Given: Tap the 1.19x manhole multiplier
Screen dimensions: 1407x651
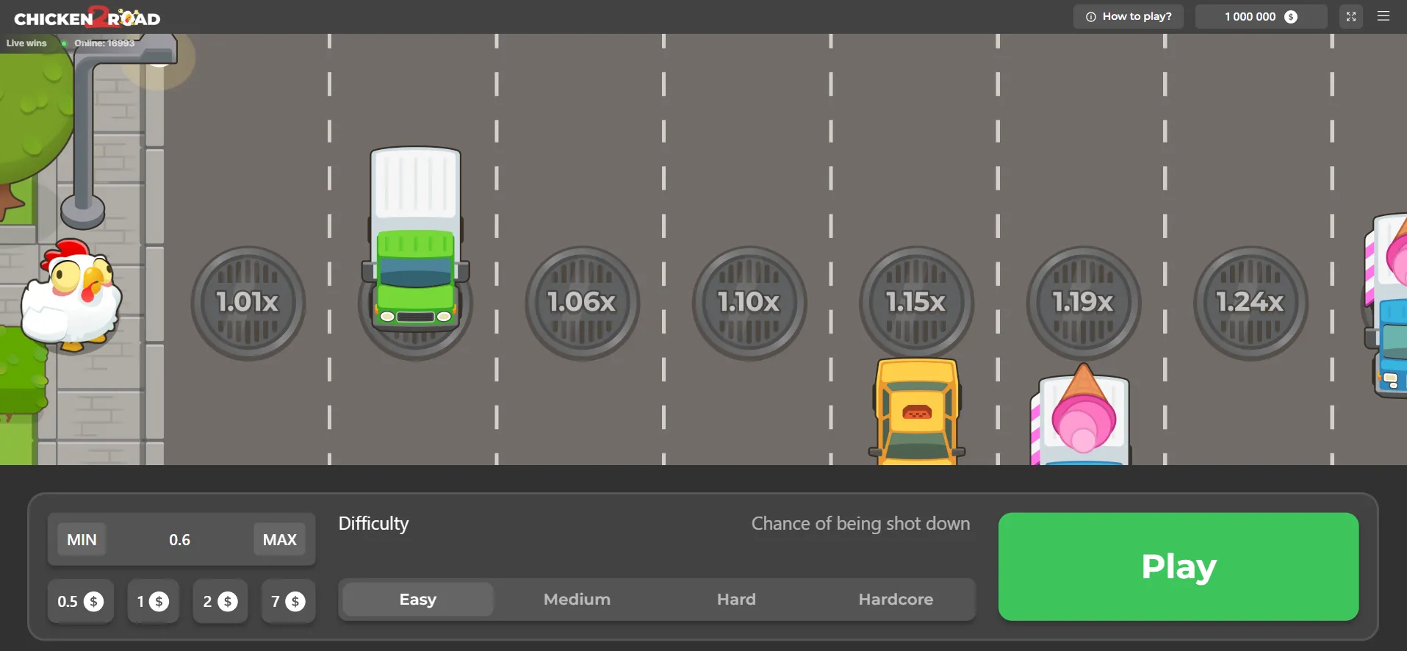Looking at the screenshot, I should [x=1083, y=302].
